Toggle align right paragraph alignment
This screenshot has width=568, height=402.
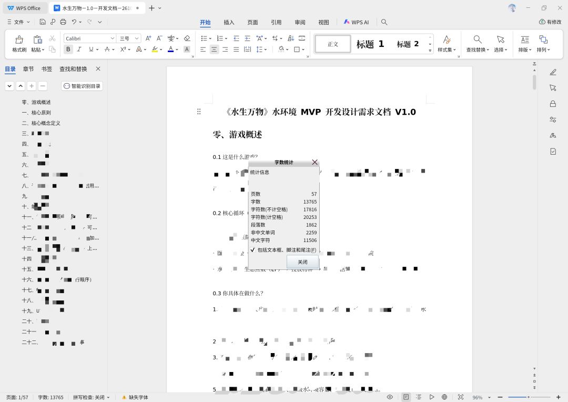tap(225, 49)
